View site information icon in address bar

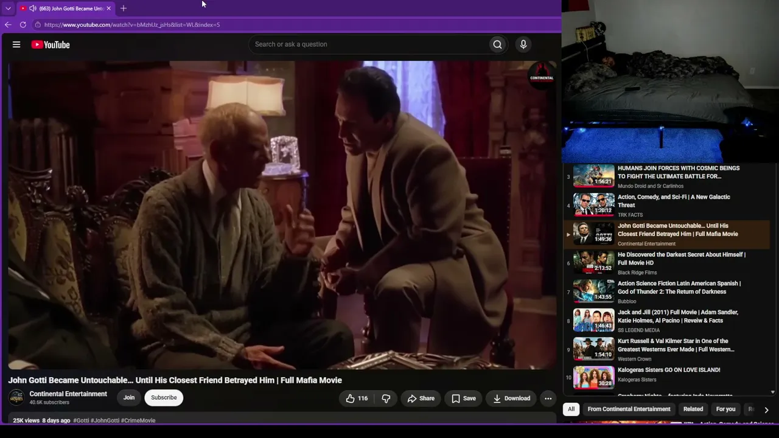(38, 25)
